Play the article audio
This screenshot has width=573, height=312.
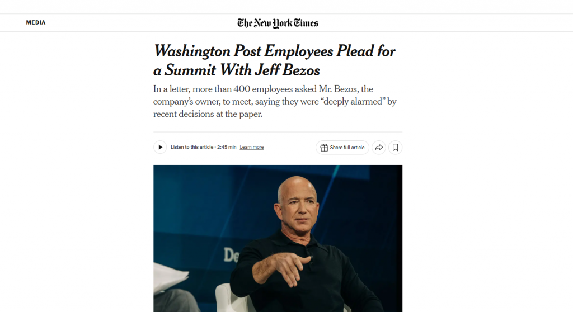[160, 147]
